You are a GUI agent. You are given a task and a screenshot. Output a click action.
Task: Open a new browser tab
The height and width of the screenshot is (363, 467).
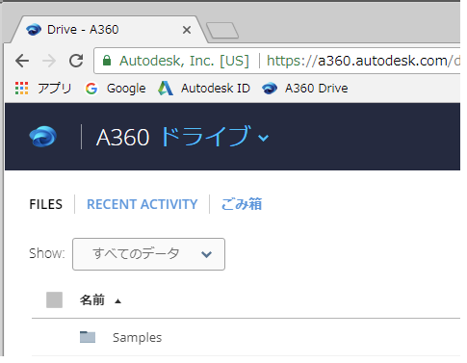coord(222,31)
